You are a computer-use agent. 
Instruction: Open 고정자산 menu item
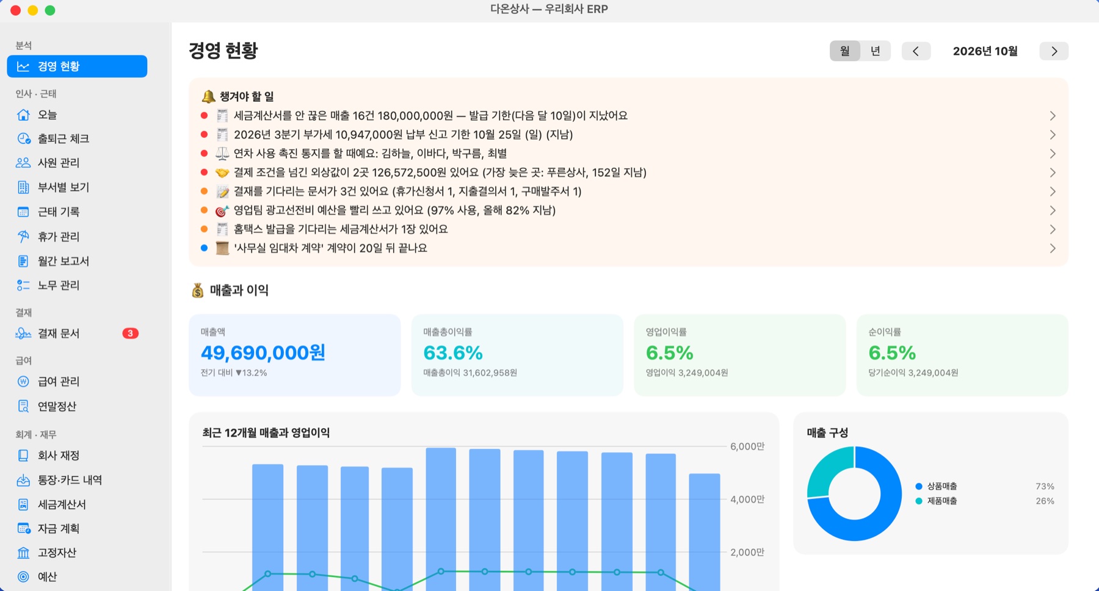[x=77, y=553]
